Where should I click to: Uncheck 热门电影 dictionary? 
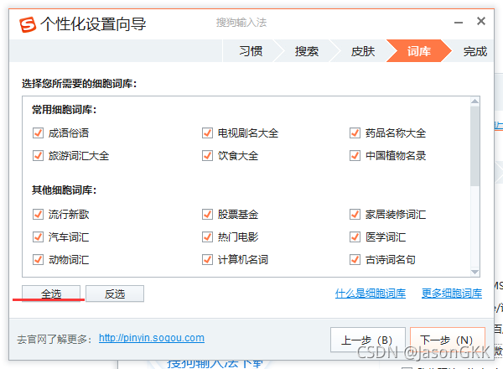(207, 236)
